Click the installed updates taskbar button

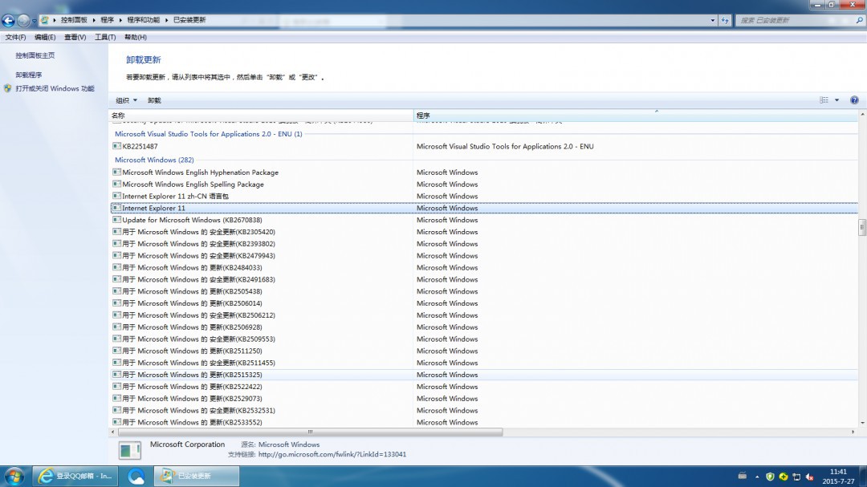pyautogui.click(x=197, y=476)
